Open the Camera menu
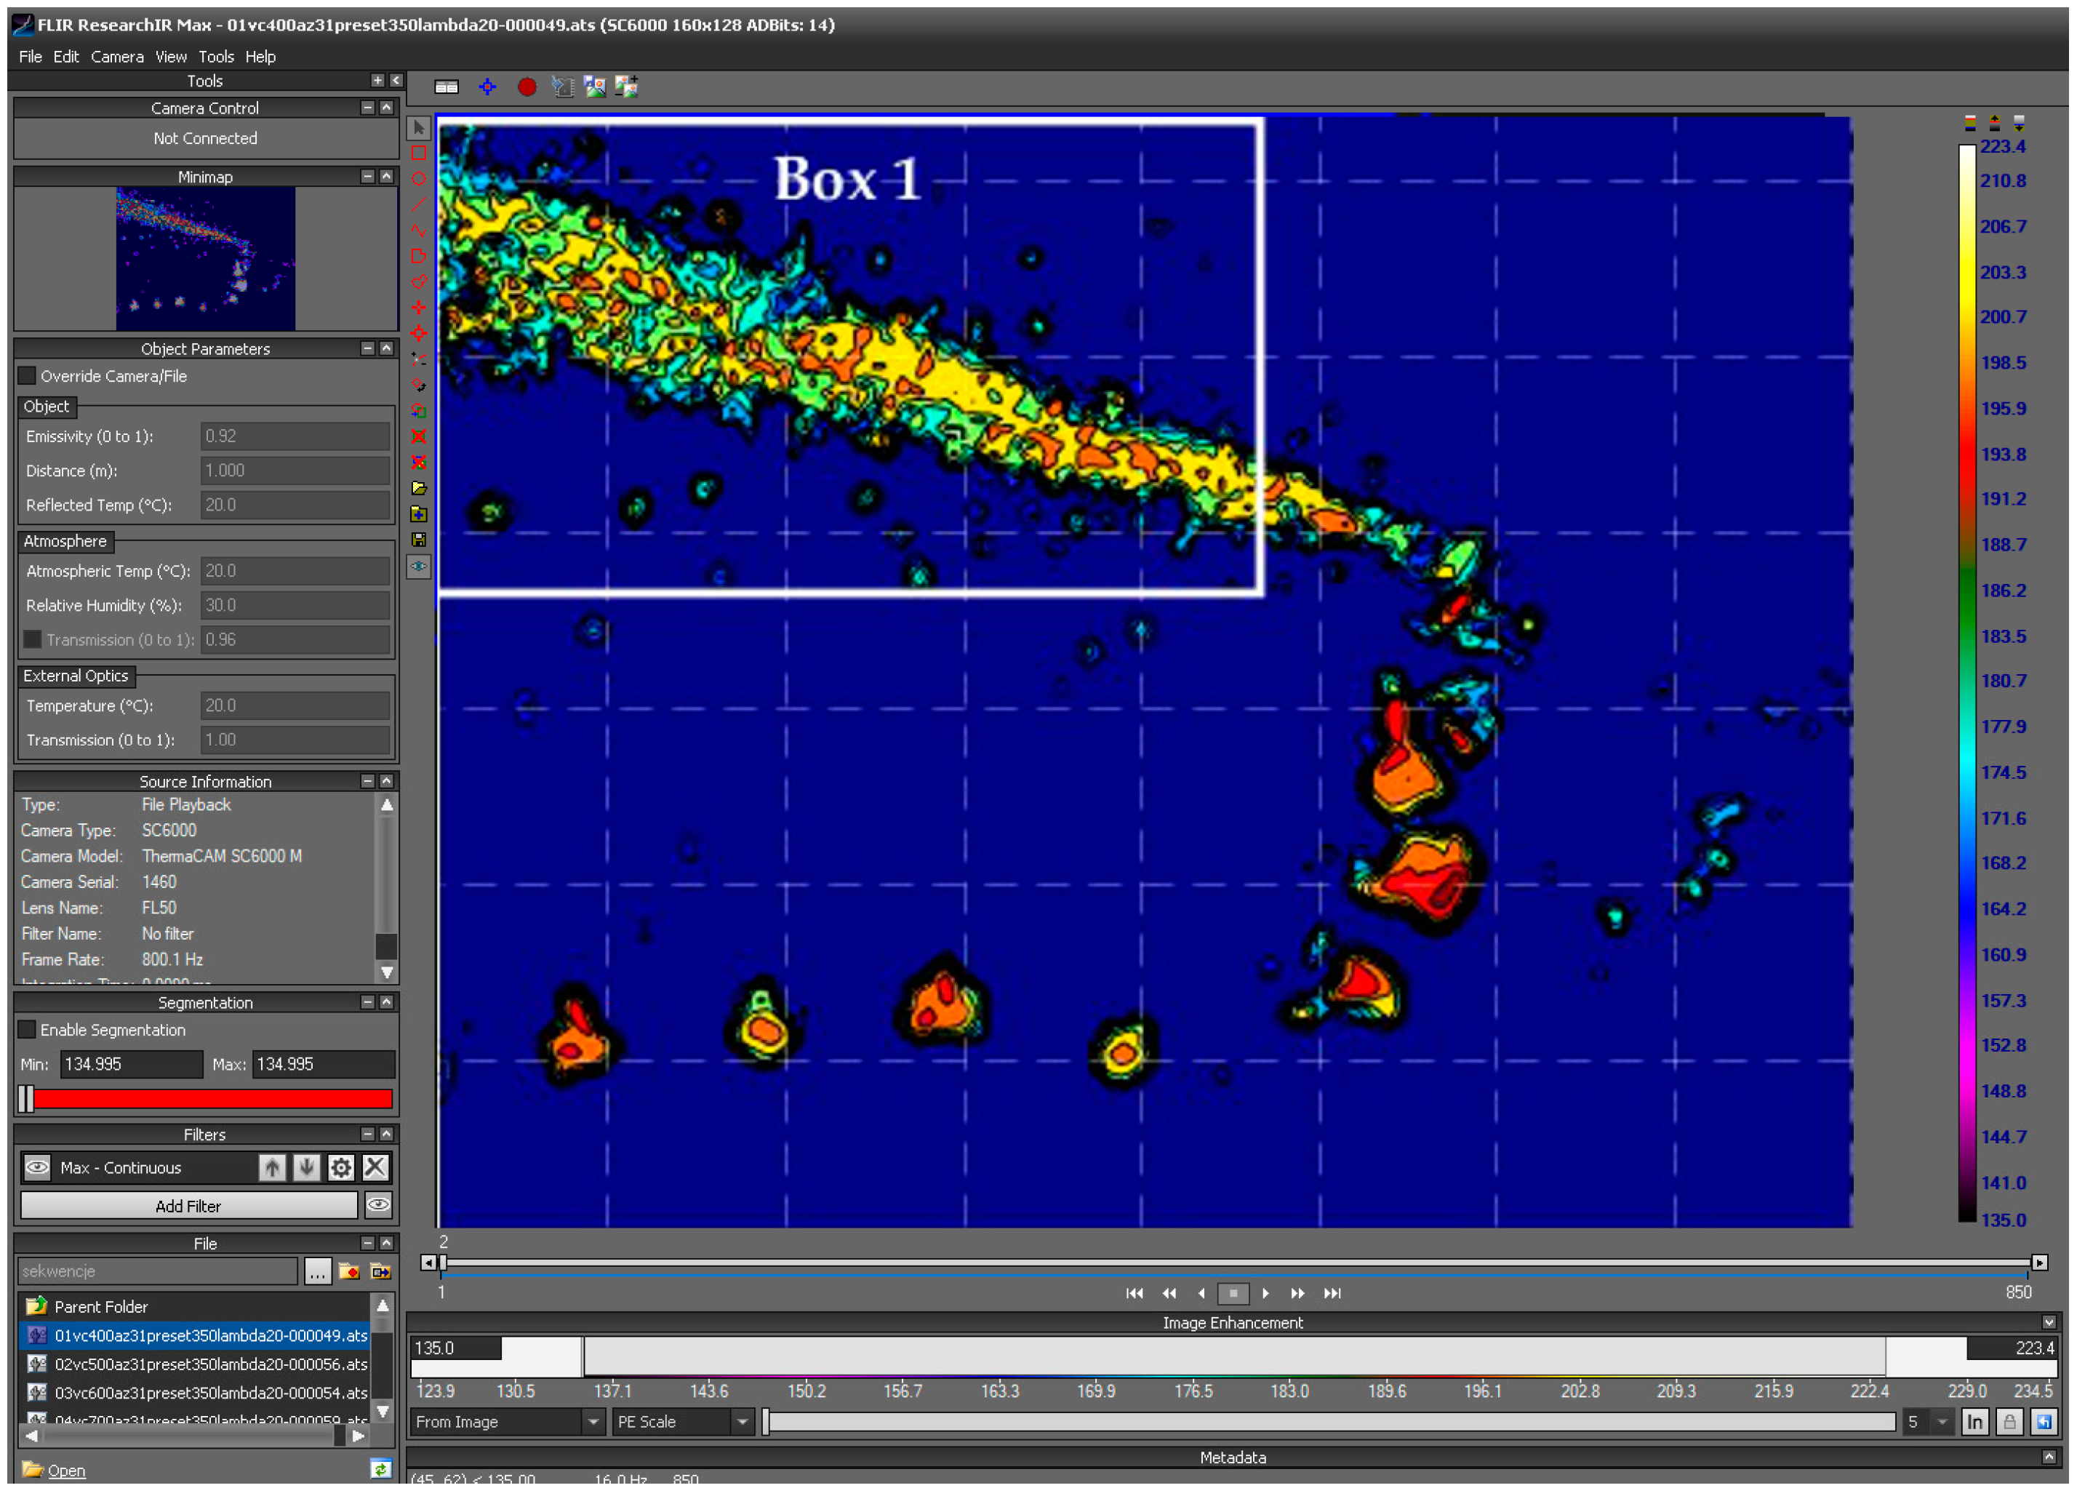Screen dimensions: 2077x1496 point(116,57)
